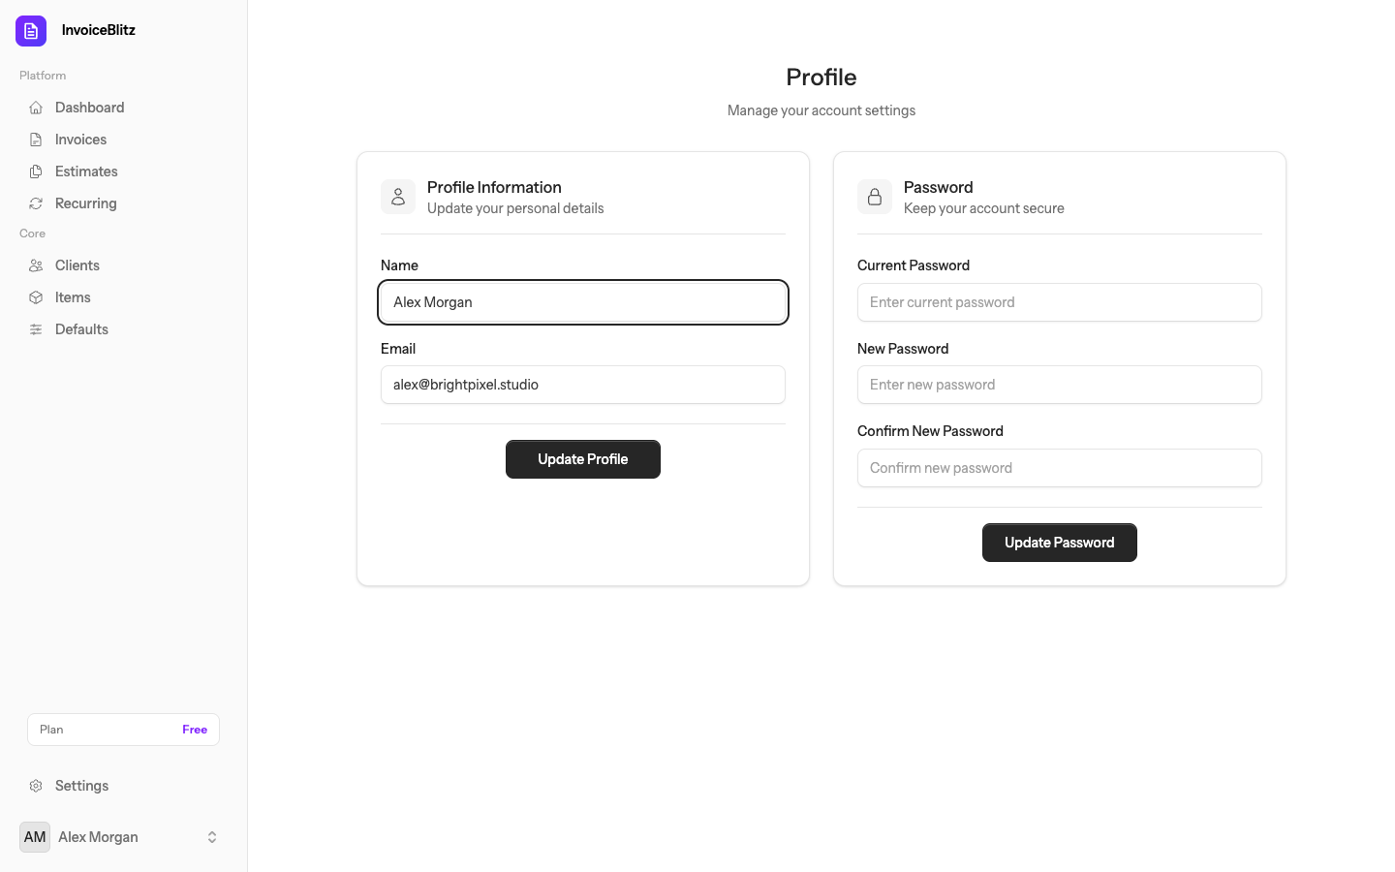1395x872 pixels.
Task: Click the lock icon on the Password card
Action: coord(875,197)
